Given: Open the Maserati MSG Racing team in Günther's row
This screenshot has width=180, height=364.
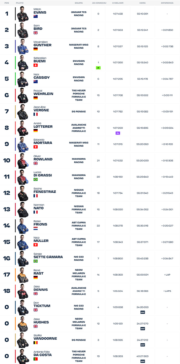Looking at the screenshot, I should pos(79,46).
